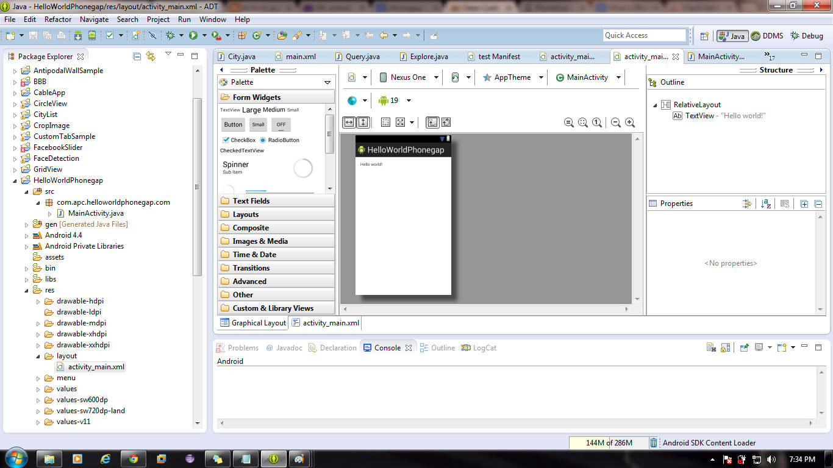The image size is (833, 468).
Task: Open the API level 19 dropdown
Action: (x=395, y=101)
